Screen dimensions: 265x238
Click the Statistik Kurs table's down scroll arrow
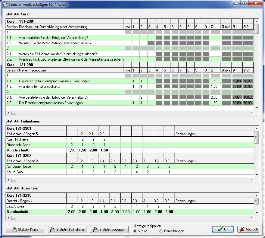257,108
